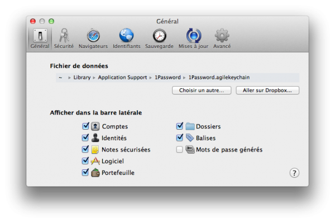
Task: Open Navigateurs Safari compass icon
Action: click(x=93, y=36)
